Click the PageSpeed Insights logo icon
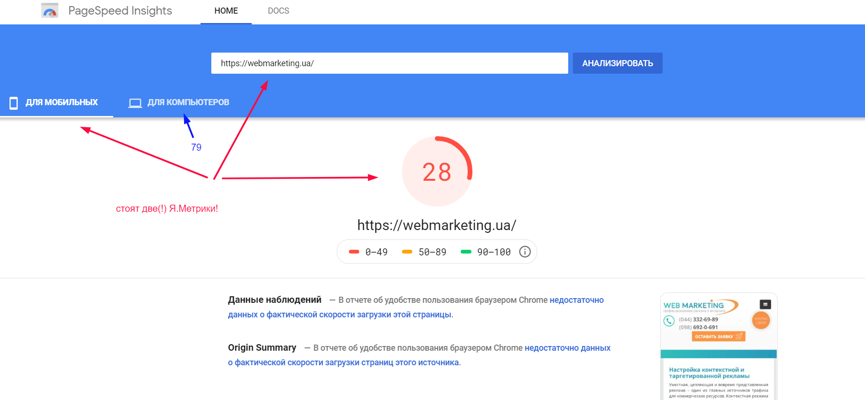This screenshot has height=400, width=865. point(50,11)
